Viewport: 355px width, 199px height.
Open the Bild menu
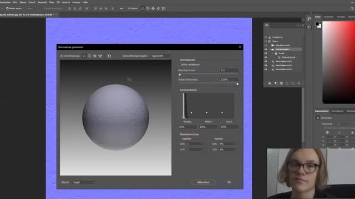point(15,2)
